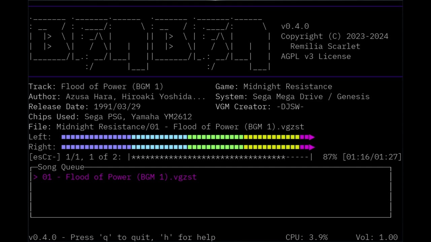Click the version text v0.4.0 in header
Image resolution: width=431 pixels, height=242 pixels.
click(x=295, y=26)
